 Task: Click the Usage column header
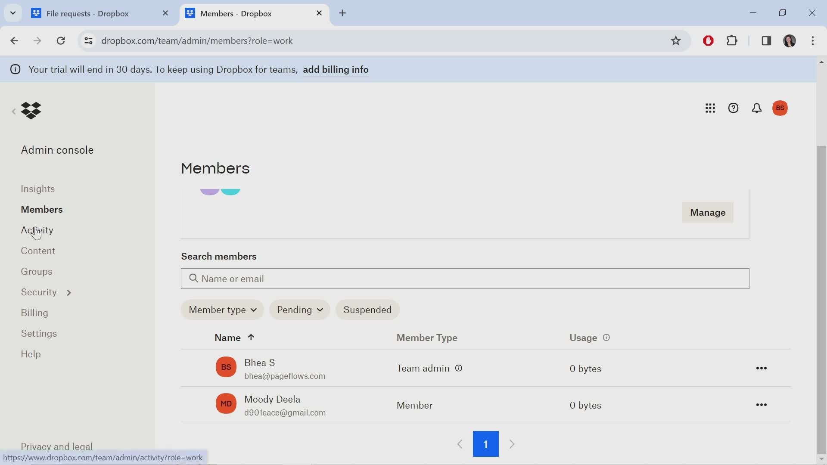(x=583, y=338)
